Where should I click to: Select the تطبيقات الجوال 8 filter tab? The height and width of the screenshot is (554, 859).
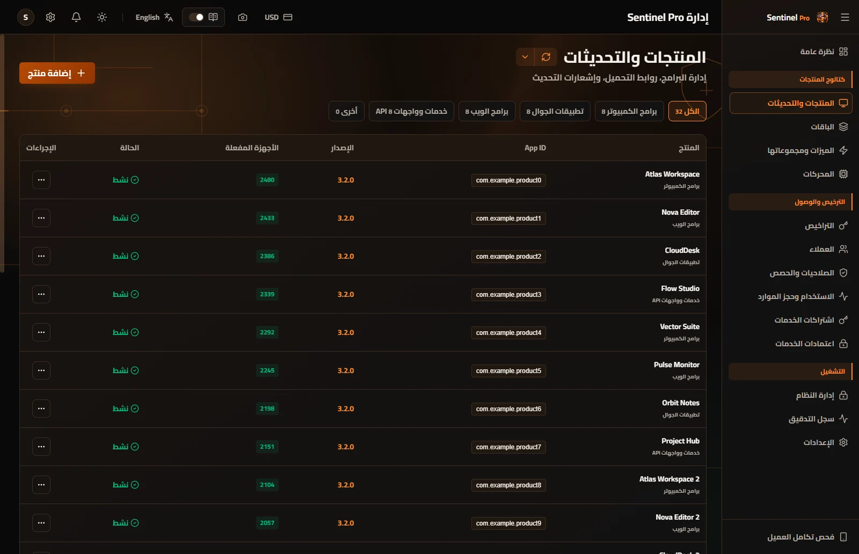click(555, 111)
